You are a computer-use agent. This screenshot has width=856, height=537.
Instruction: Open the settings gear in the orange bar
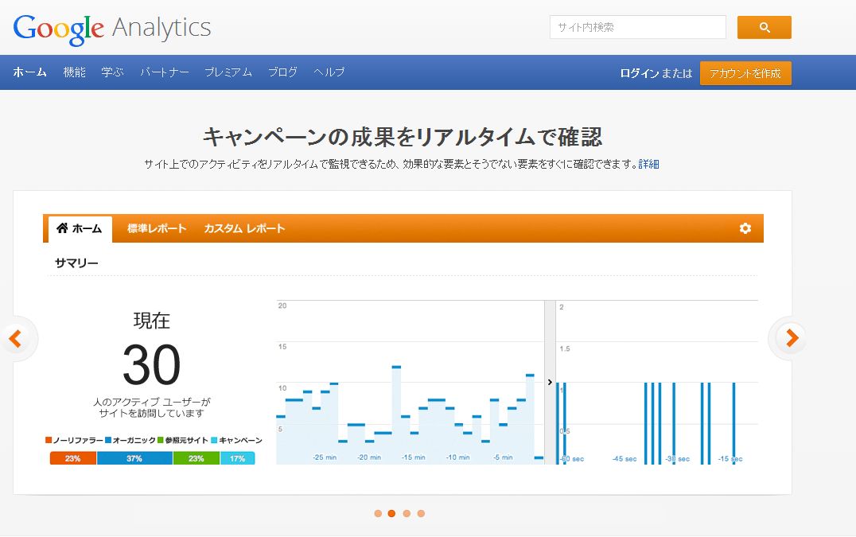coord(745,228)
